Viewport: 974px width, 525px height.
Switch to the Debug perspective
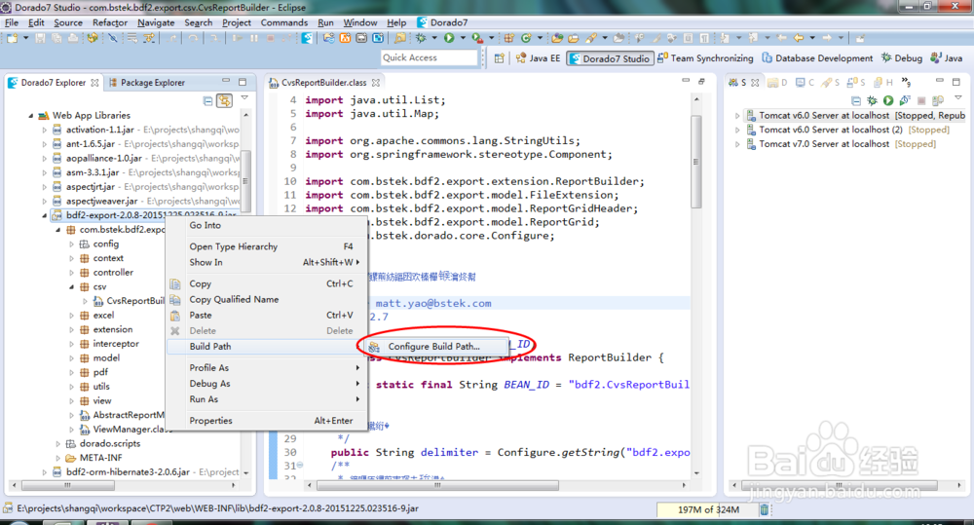click(x=902, y=57)
